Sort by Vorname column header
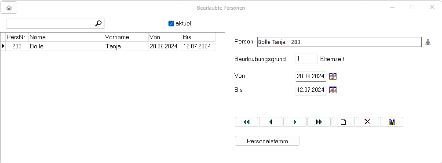Viewport: 442px width, 163px height. point(126,37)
